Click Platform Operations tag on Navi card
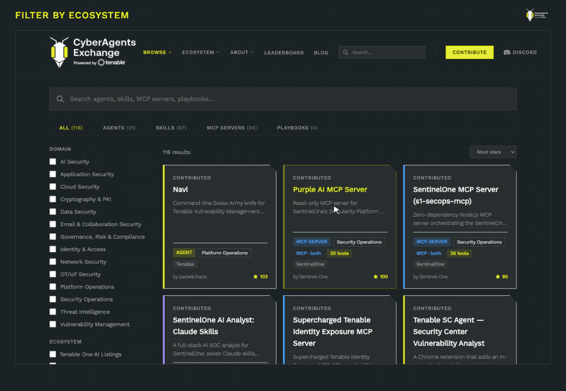The width and height of the screenshot is (566, 391). pos(225,253)
